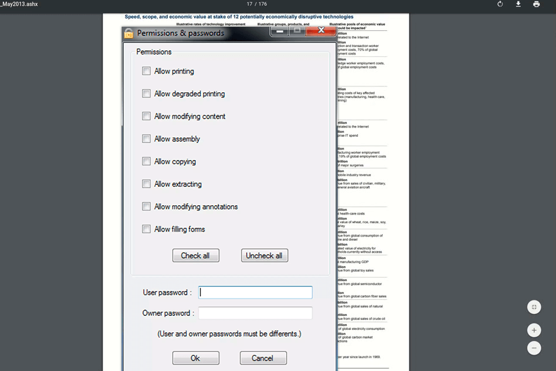Click the _May2013.ashx file name
The width and height of the screenshot is (556, 371).
[x=19, y=4]
